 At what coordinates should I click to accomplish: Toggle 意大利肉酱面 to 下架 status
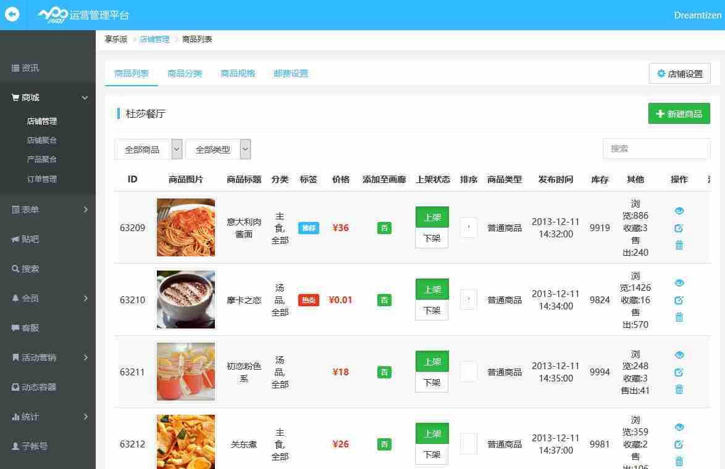tap(431, 238)
